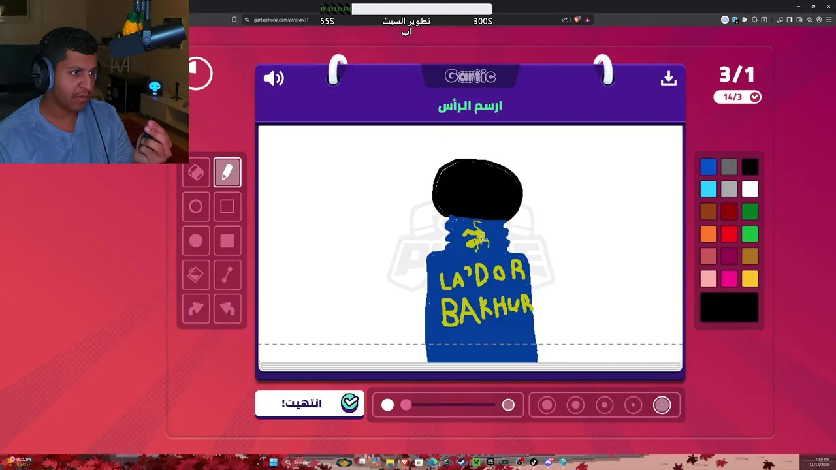Select the straight line tool

pos(227,275)
